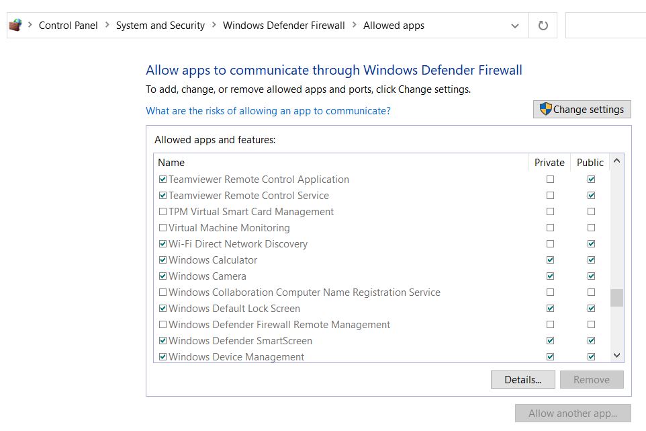Check Private for TPM Virtual Smart Card Management

coord(550,212)
